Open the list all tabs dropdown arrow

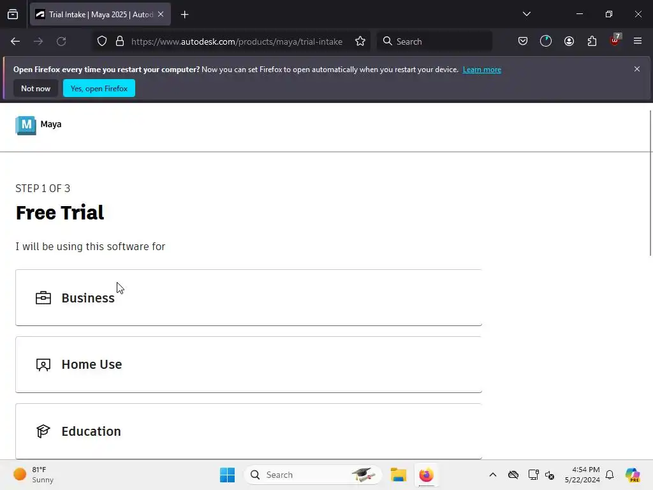click(527, 14)
